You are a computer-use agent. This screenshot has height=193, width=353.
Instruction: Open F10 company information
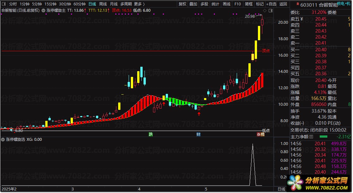(238, 4)
